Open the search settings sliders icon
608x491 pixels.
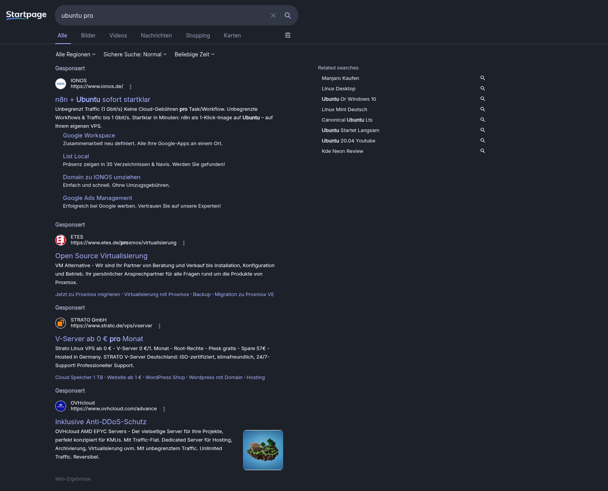[288, 35]
